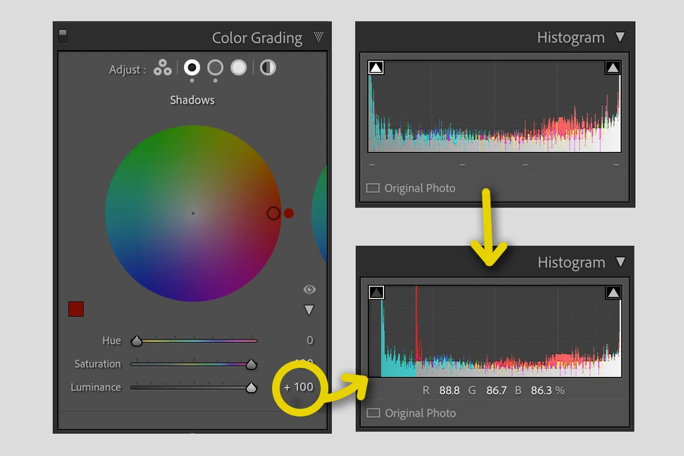
Task: Enable Original Photo checkbox in top Histogram
Action: (373, 188)
